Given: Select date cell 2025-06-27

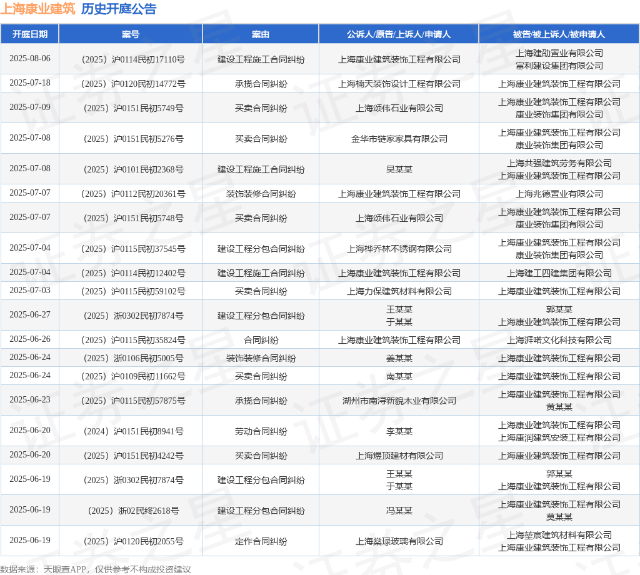Looking at the screenshot, I should [x=30, y=315].
